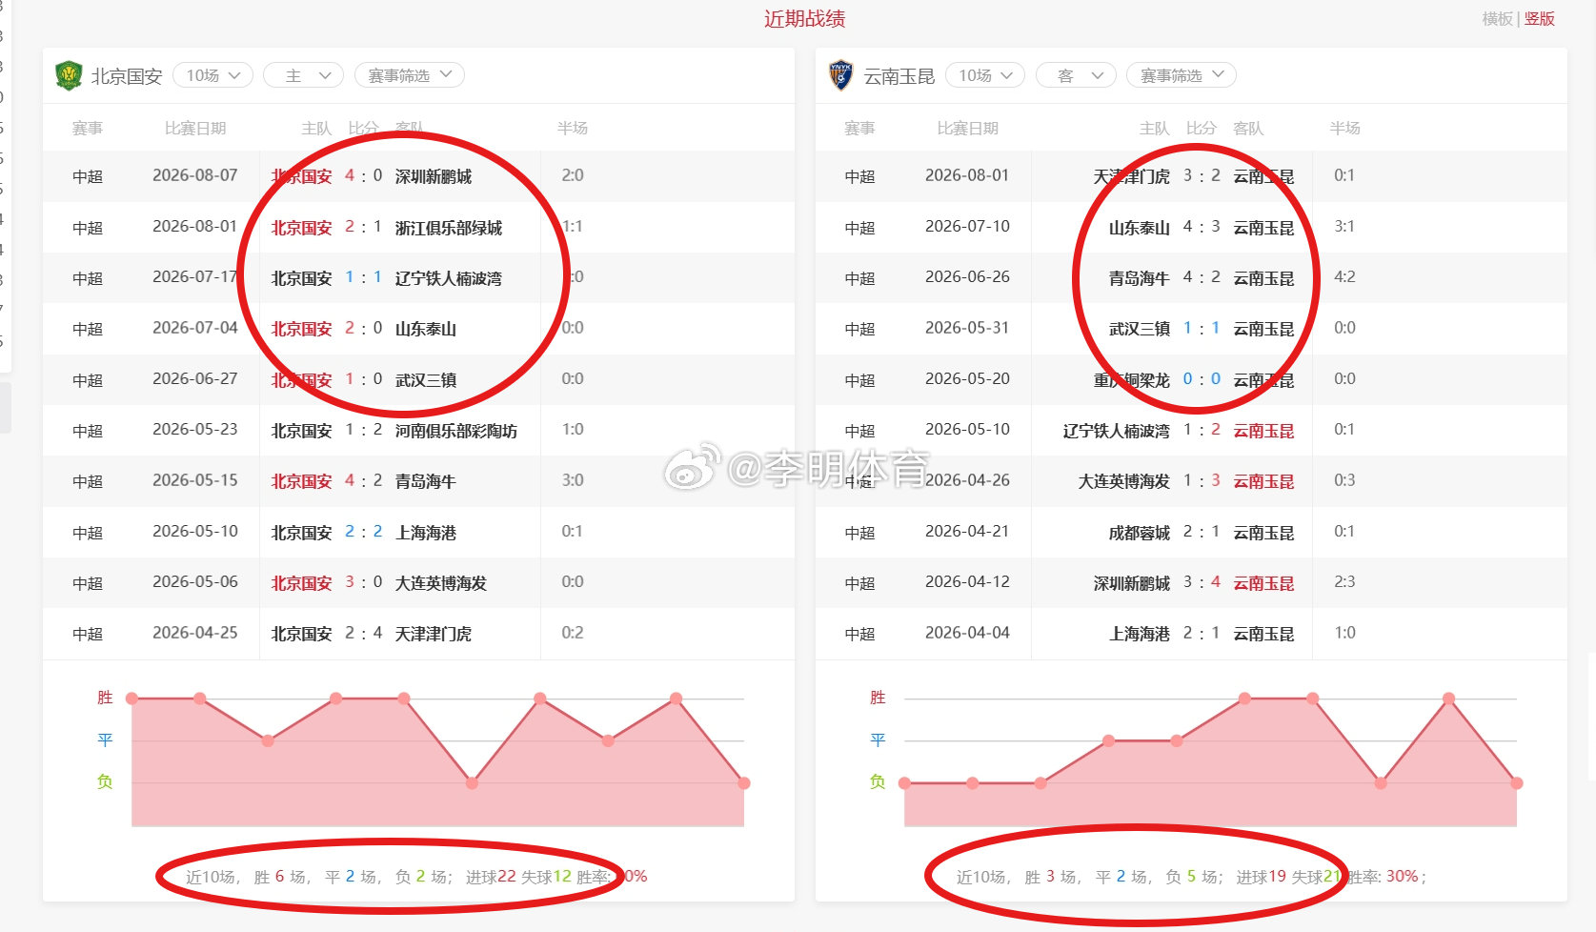Open the 主 home filter dropdown
This screenshot has height=932, width=1596.
click(303, 75)
